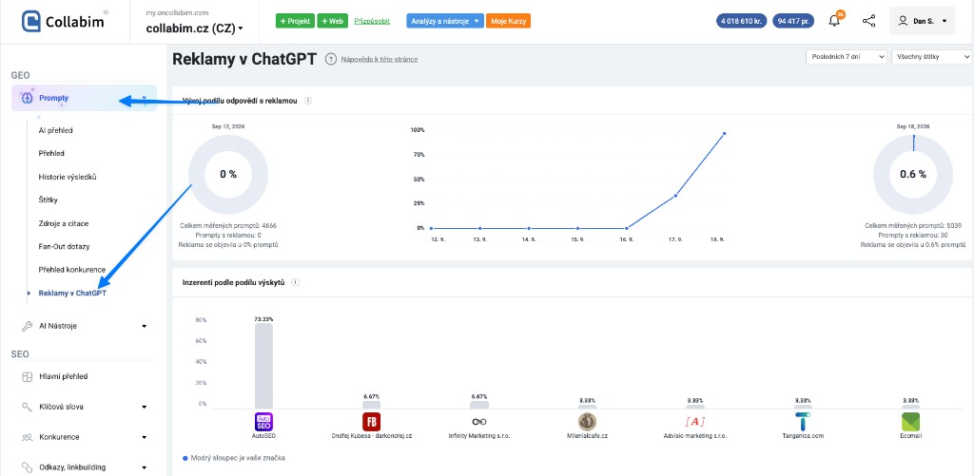The height and width of the screenshot is (476, 974).
Task: Click info icon beside Inzerenti podle podílu výskytů
Action: coord(295,282)
